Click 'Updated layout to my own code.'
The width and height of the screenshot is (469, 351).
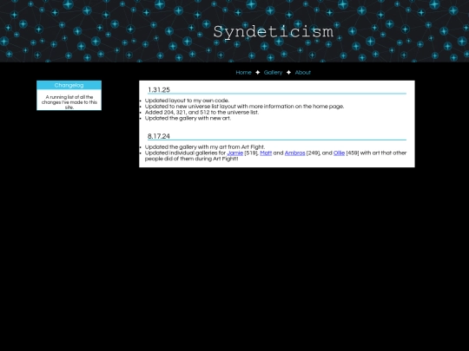tap(188, 101)
